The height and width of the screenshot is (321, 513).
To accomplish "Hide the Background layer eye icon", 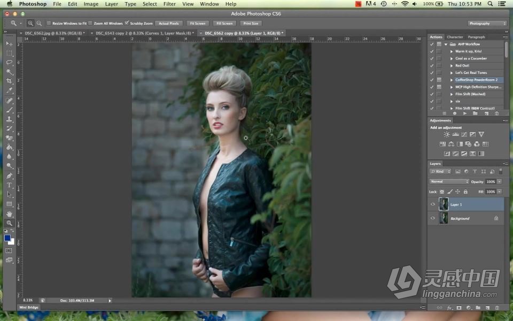I will (432, 218).
